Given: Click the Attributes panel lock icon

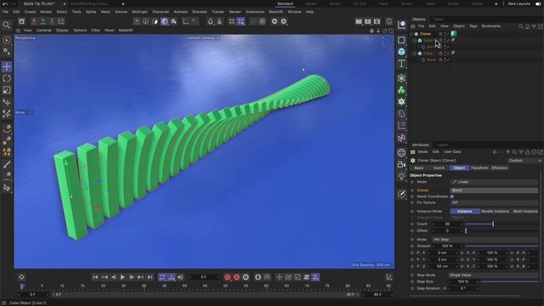Looking at the screenshot, I should point(527,152).
